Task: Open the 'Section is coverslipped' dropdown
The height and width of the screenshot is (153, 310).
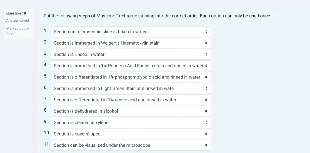Action: click(x=130, y=134)
